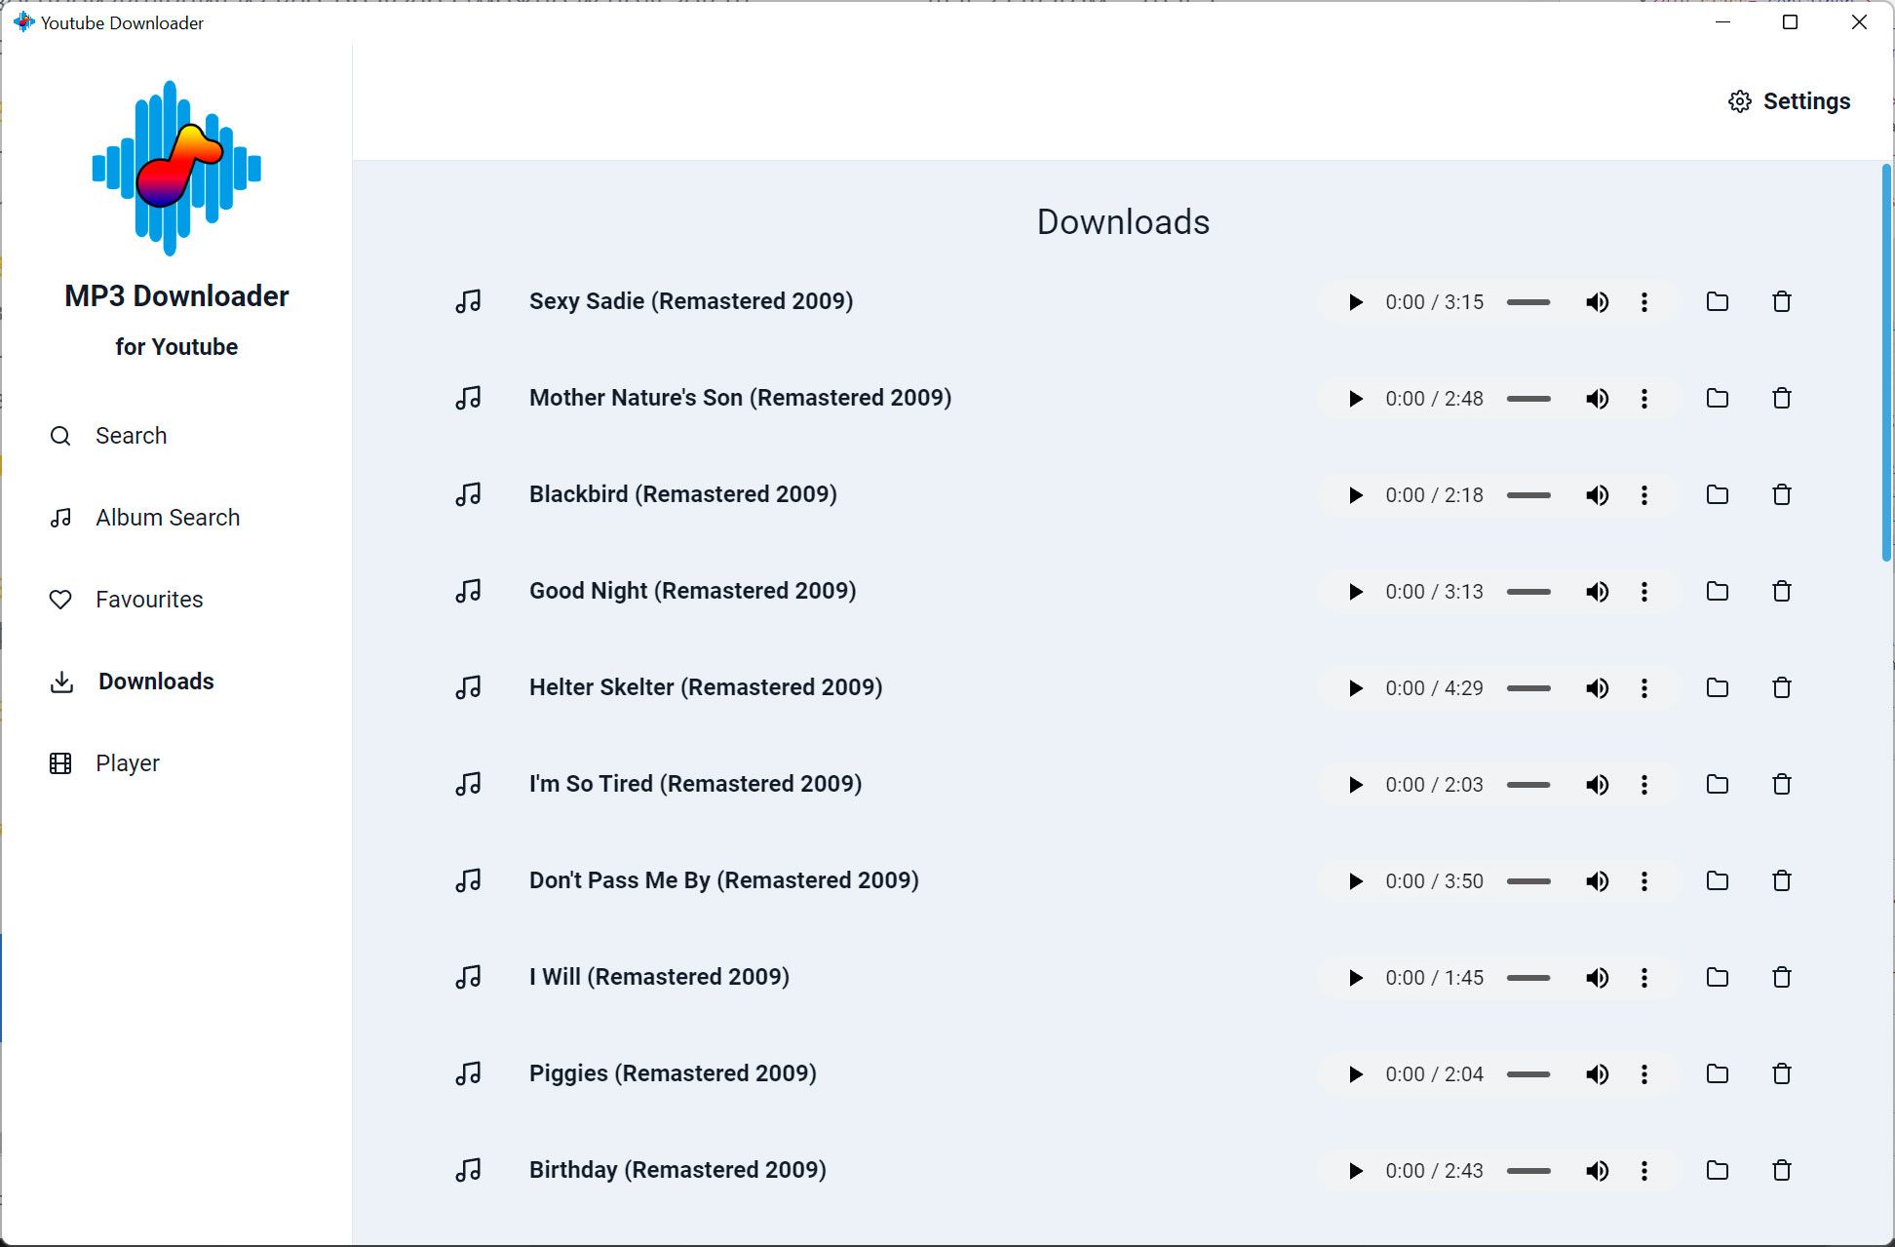The height and width of the screenshot is (1247, 1895).
Task: Click the music note icon for Blackbird
Action: click(x=469, y=492)
